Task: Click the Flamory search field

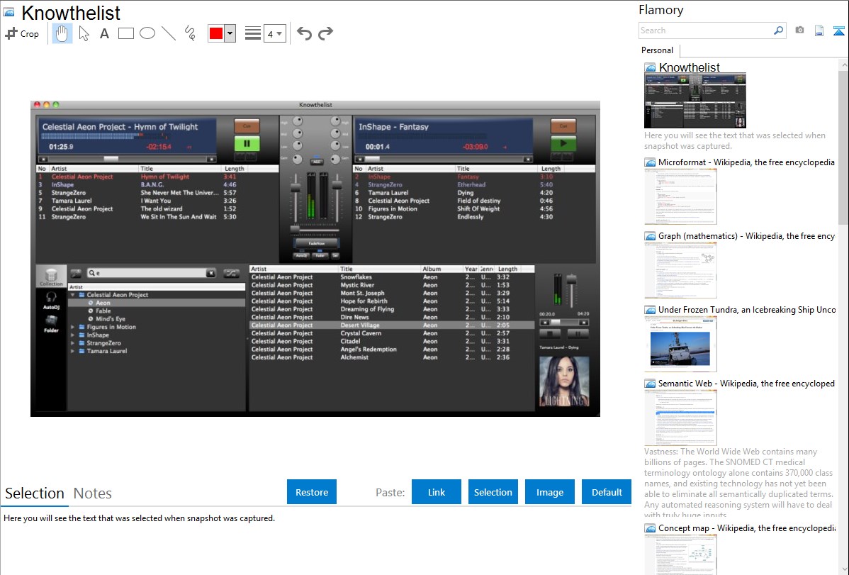Action: tap(706, 30)
